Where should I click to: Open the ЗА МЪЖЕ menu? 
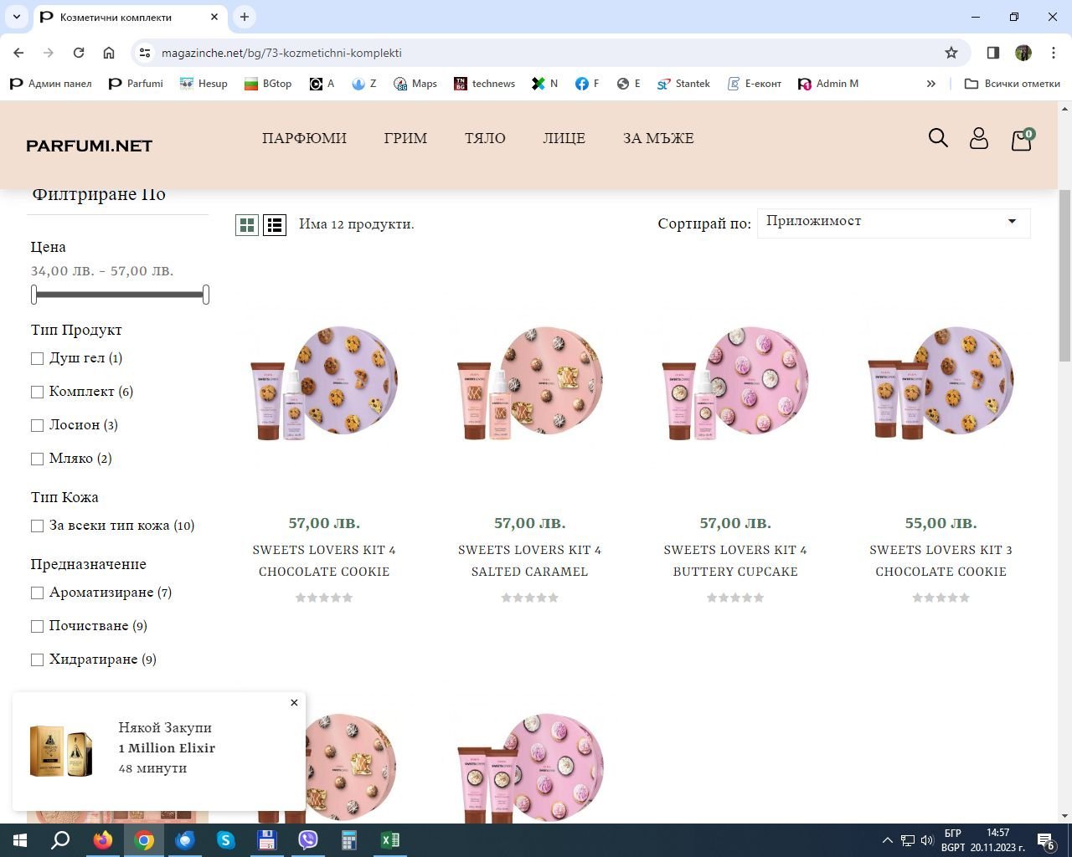(658, 138)
